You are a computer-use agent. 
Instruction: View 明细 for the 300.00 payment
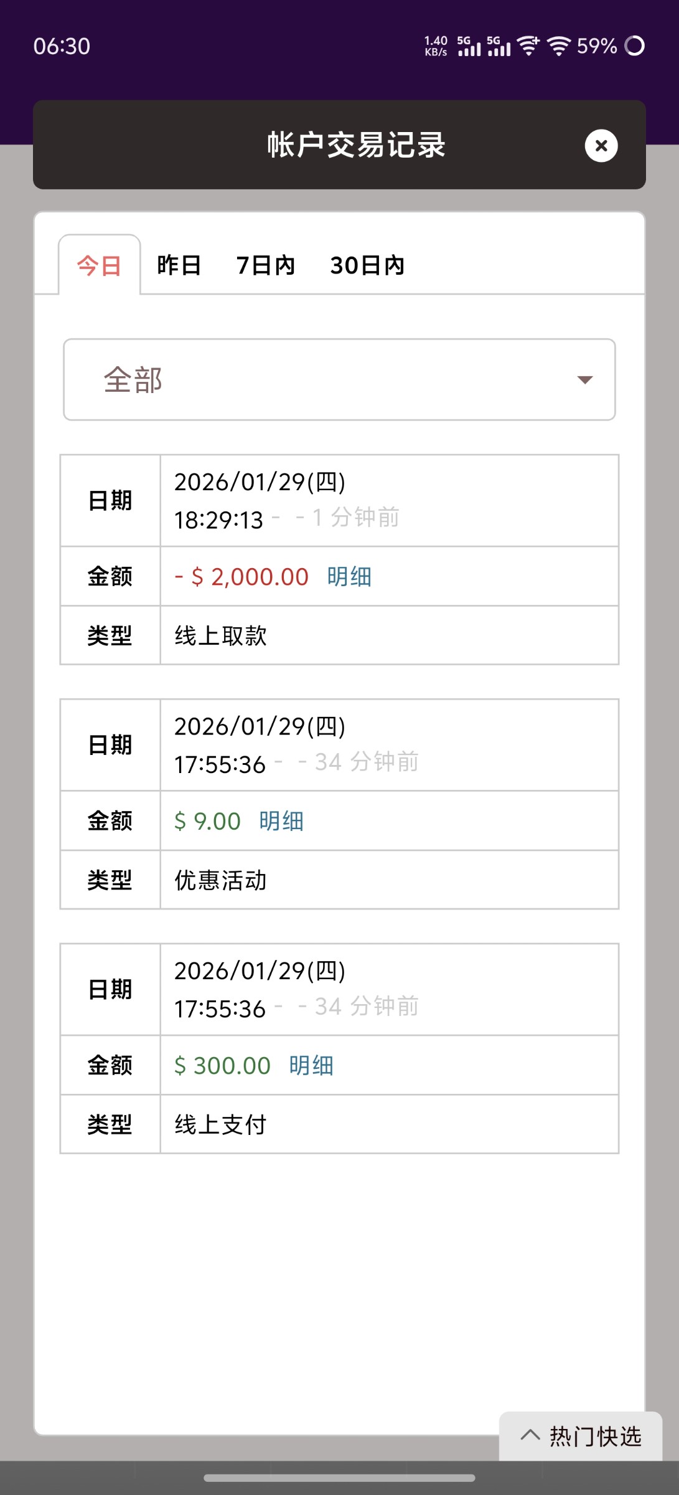click(x=311, y=1066)
